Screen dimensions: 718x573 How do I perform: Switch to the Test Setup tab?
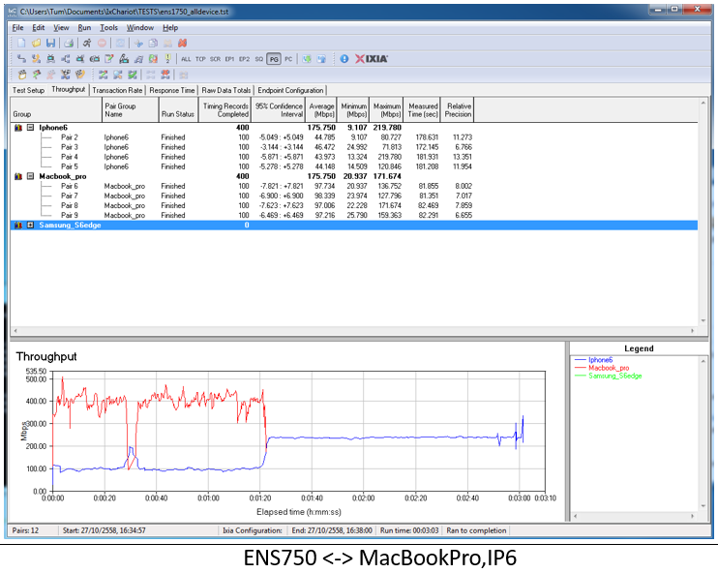coord(28,90)
